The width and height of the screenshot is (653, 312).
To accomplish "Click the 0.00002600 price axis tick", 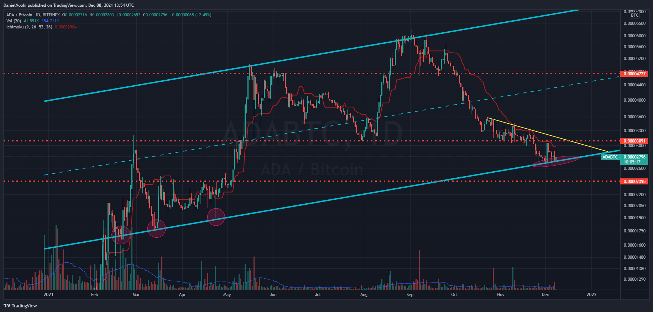I will [634, 168].
